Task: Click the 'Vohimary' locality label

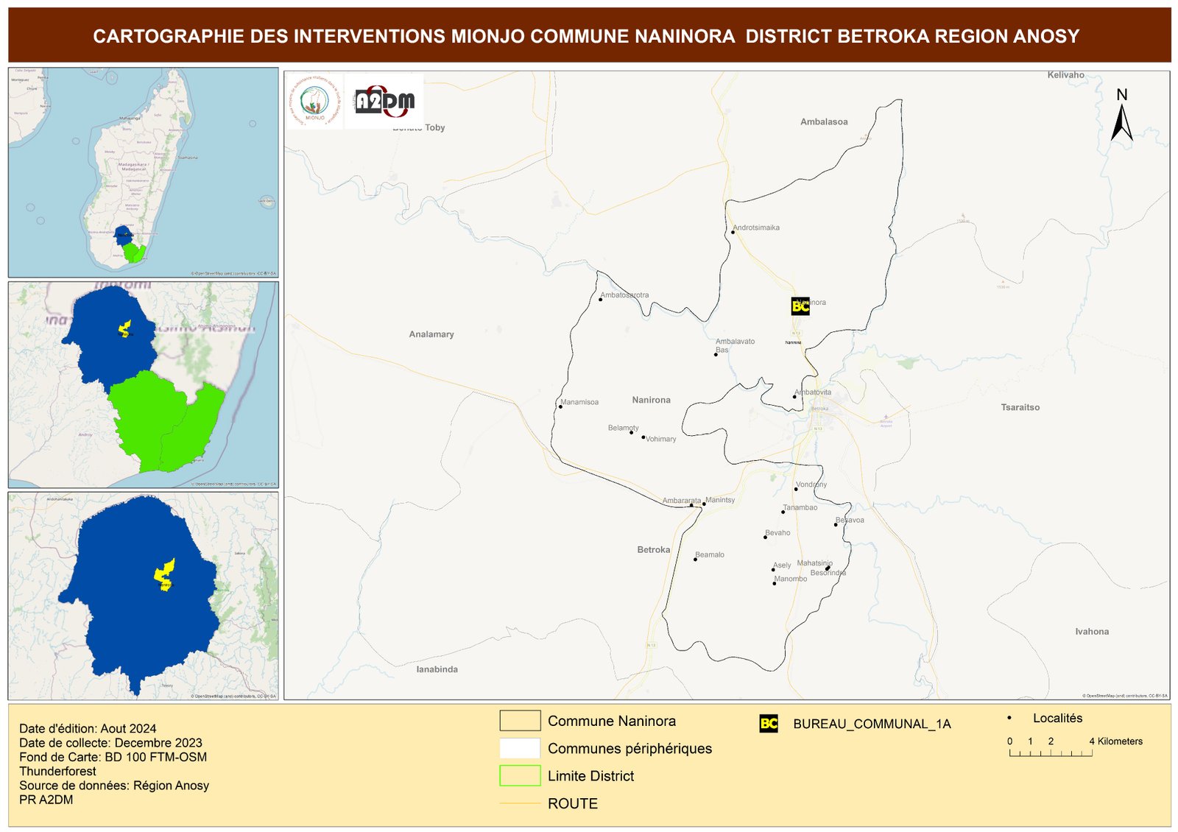Action: coord(661,440)
